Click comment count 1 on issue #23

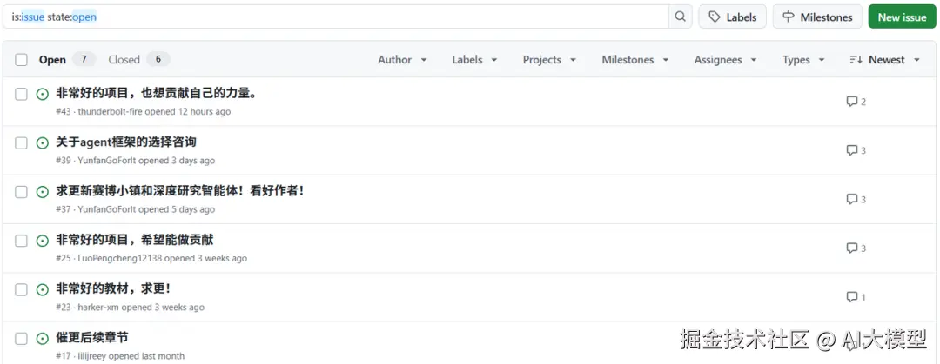(x=863, y=297)
